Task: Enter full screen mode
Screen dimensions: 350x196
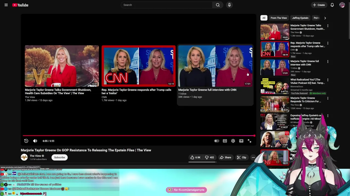Action: coord(249,141)
